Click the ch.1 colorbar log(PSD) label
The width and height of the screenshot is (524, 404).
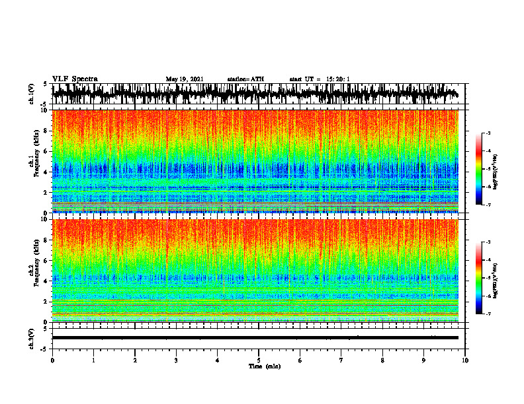pyautogui.click(x=496, y=172)
